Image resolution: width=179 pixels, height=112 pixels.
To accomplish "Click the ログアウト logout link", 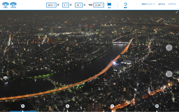I will (x=172, y=4).
